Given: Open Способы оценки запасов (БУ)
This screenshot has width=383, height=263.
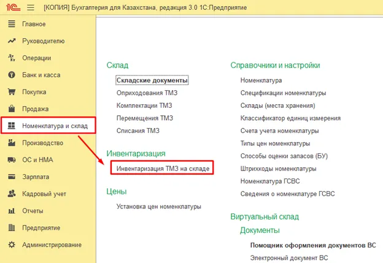Looking at the screenshot, I should point(284,156).
